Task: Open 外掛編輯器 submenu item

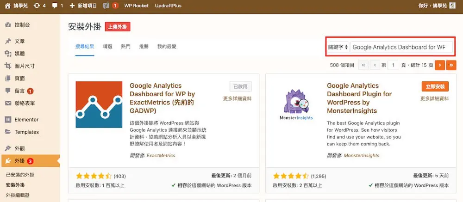Action: coord(18,195)
